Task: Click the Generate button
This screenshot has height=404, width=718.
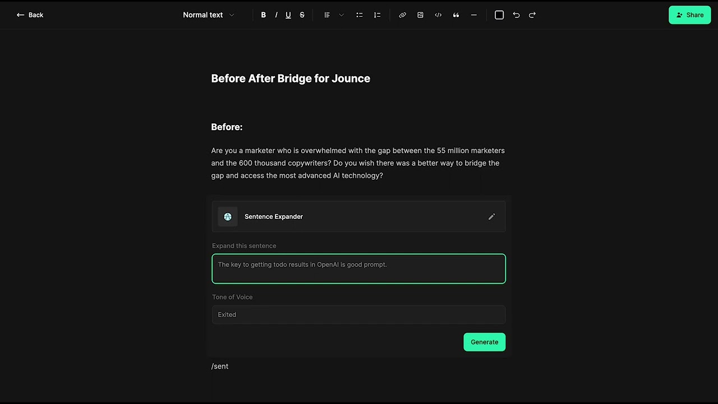Action: [x=484, y=342]
